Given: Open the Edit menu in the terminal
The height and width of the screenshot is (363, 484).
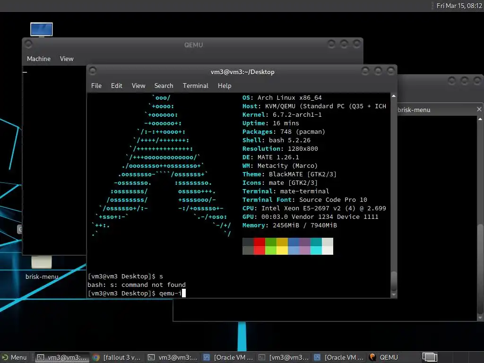Looking at the screenshot, I should 117,86.
